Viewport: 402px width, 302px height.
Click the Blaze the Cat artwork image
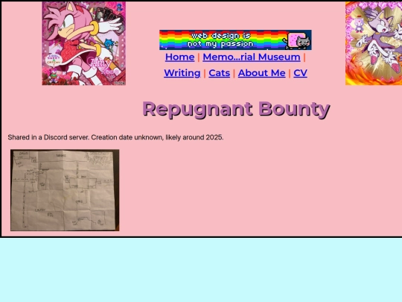tap(374, 43)
